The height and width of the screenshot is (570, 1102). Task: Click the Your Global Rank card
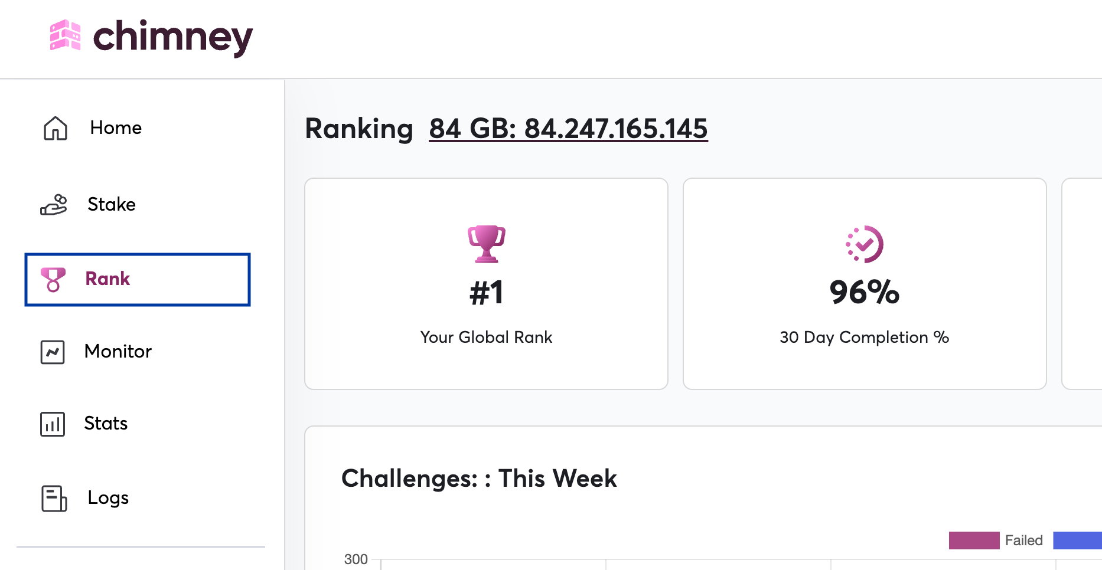point(486,284)
